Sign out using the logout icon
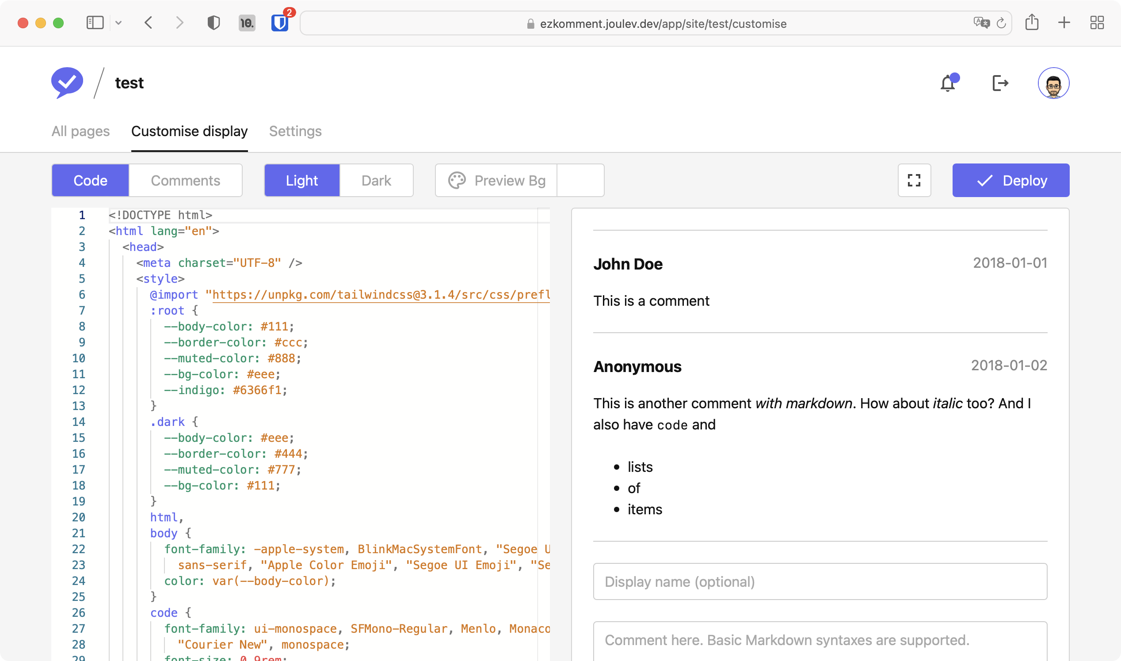This screenshot has height=661, width=1121. (x=1000, y=83)
